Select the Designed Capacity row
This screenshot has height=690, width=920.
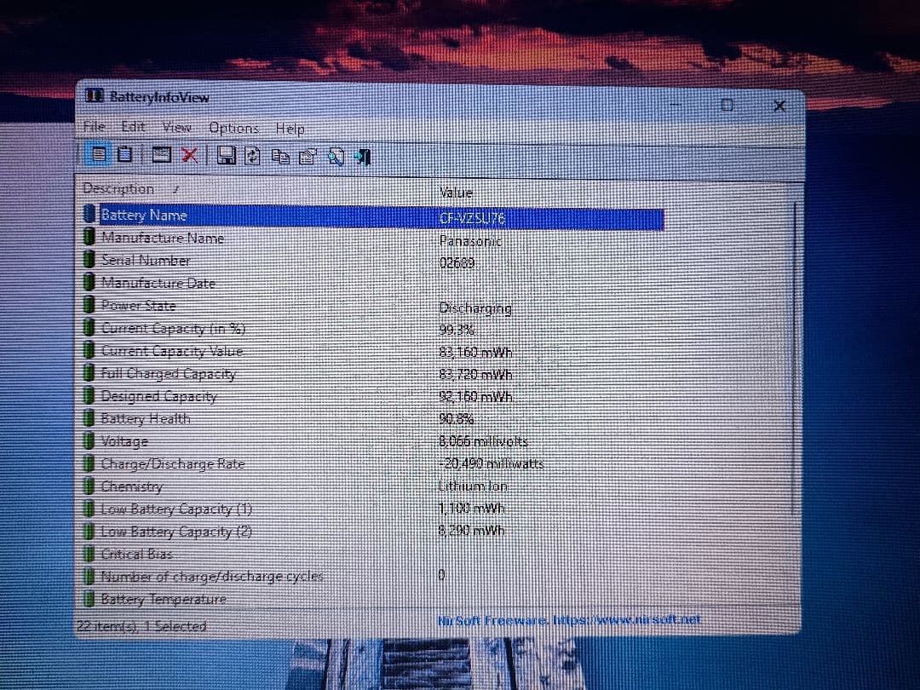(x=158, y=396)
